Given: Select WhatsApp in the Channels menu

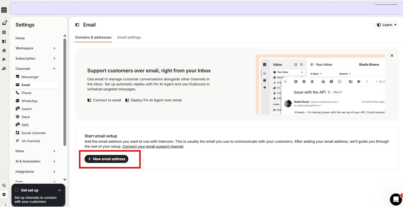Looking at the screenshot, I should point(29,101).
